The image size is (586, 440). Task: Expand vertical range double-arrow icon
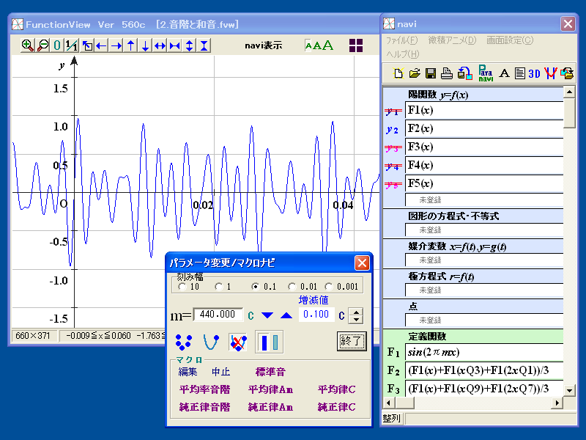tap(190, 45)
